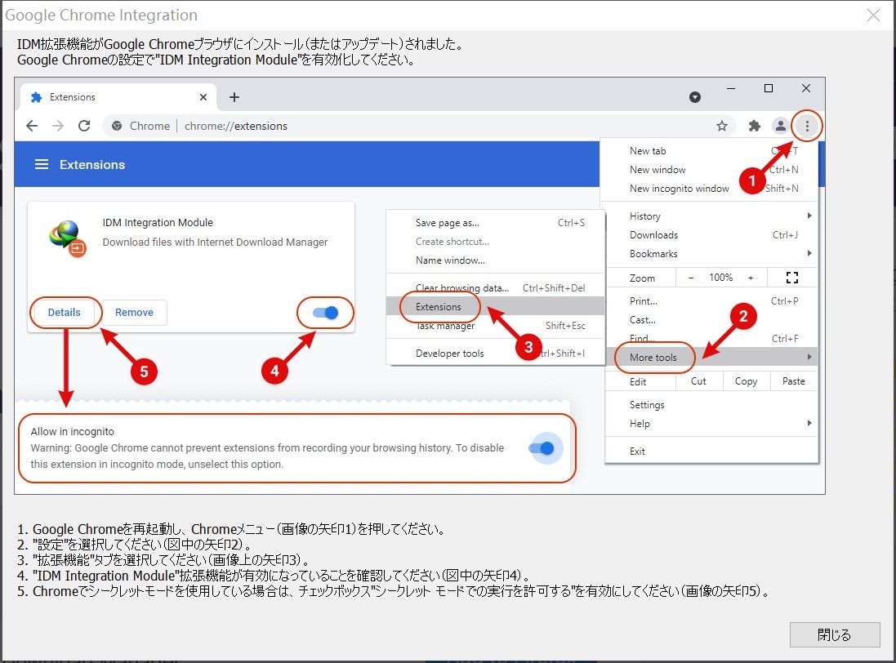Screen dimensions: 896x663
Task: Click the fullscreen icon in Zoom row
Action: [x=792, y=278]
